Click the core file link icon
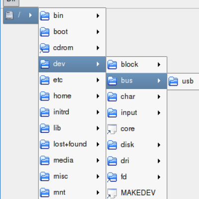Viewport: 199px width, 199px height. click(x=112, y=129)
